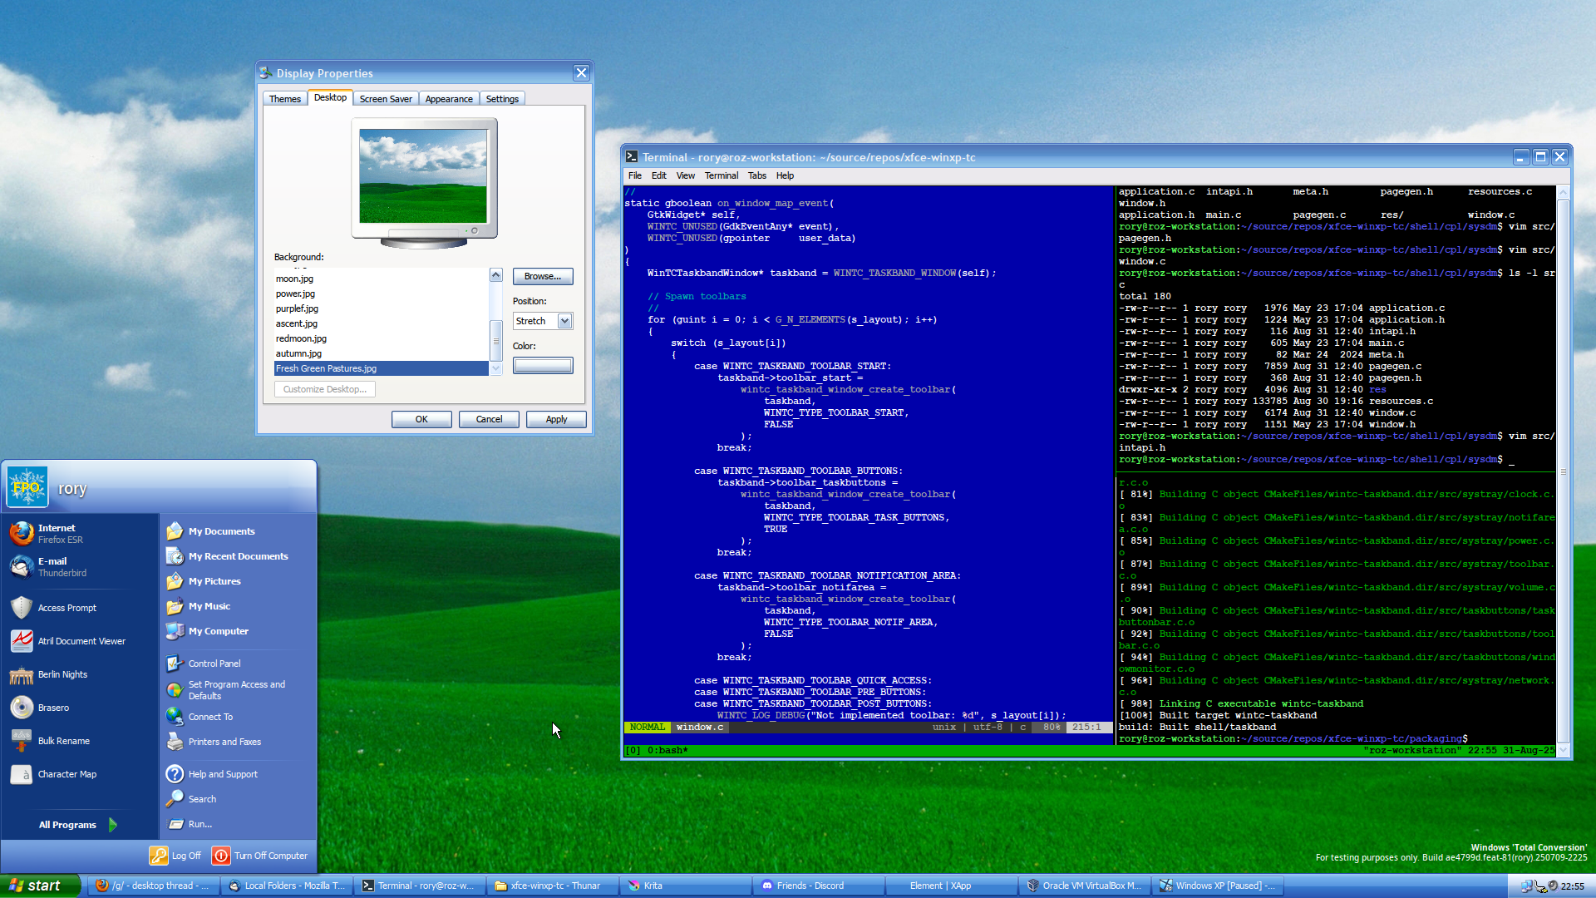The image size is (1596, 898).
Task: Click Terminal window vertical scrollbar
Action: 1563,471
